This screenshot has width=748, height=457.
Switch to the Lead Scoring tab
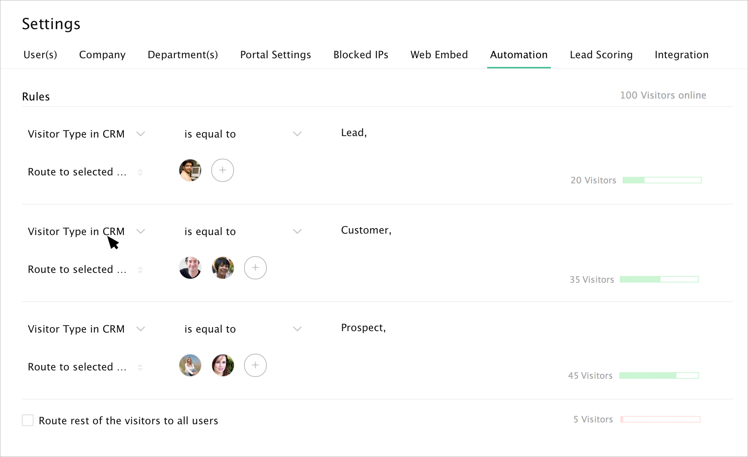601,55
